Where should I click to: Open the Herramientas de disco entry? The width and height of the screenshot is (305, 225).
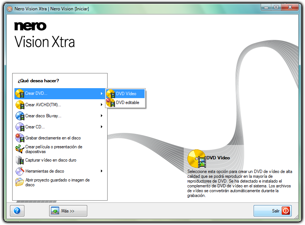click(x=60, y=171)
